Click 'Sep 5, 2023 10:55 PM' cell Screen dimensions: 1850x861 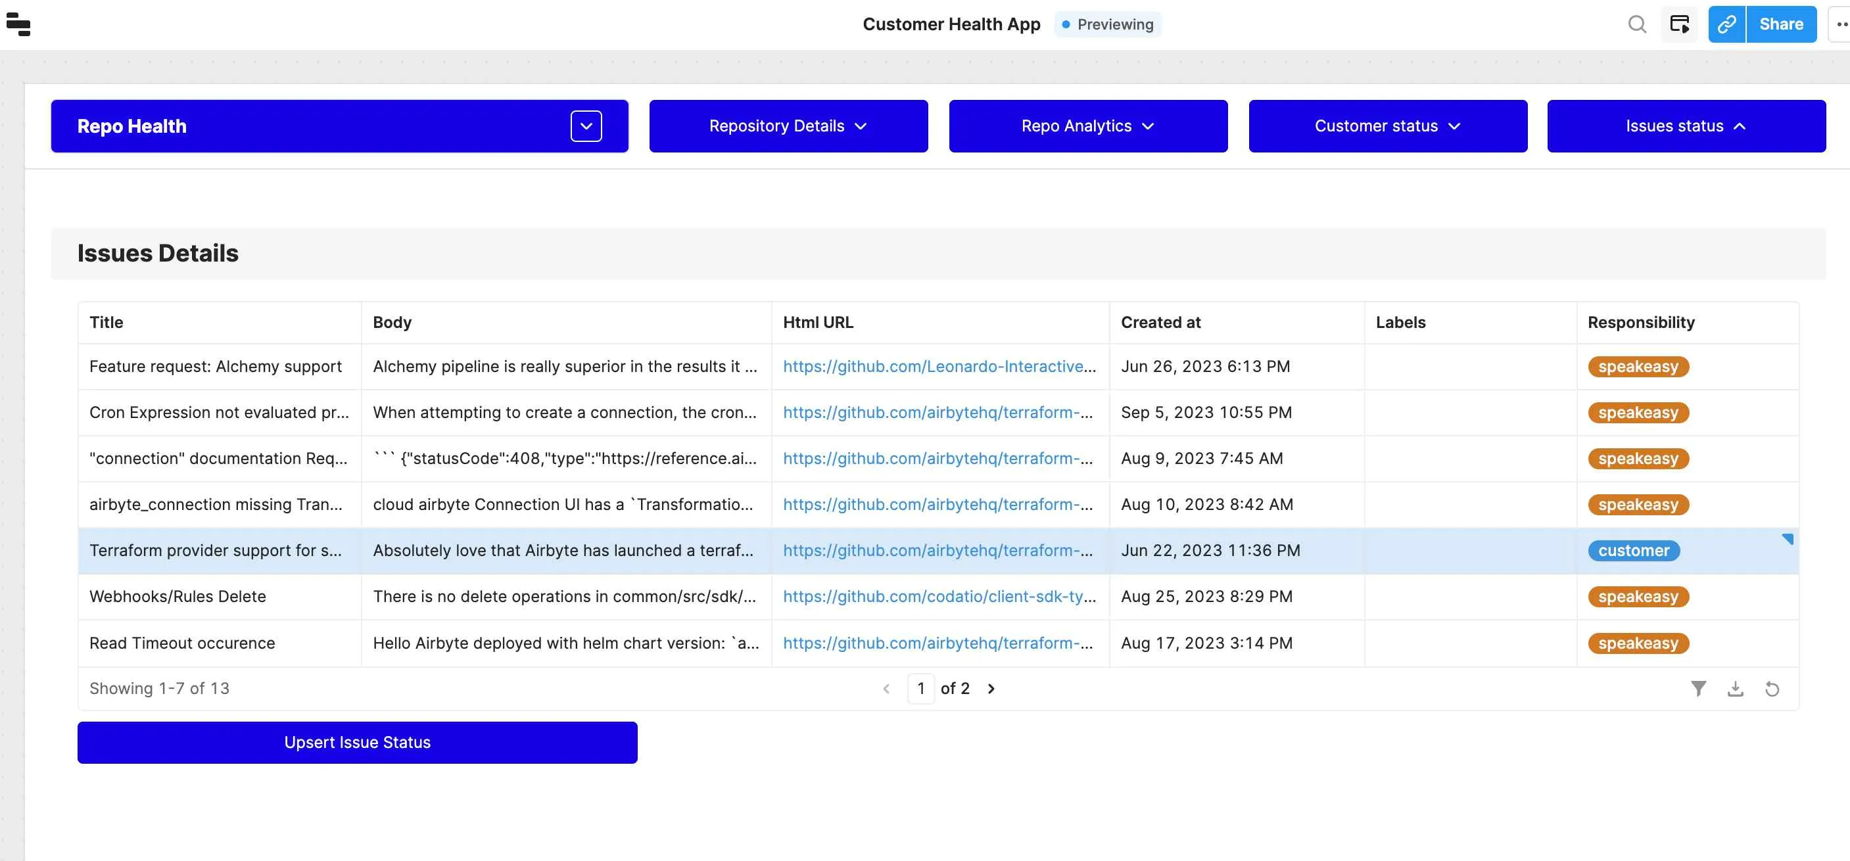pyautogui.click(x=1236, y=412)
